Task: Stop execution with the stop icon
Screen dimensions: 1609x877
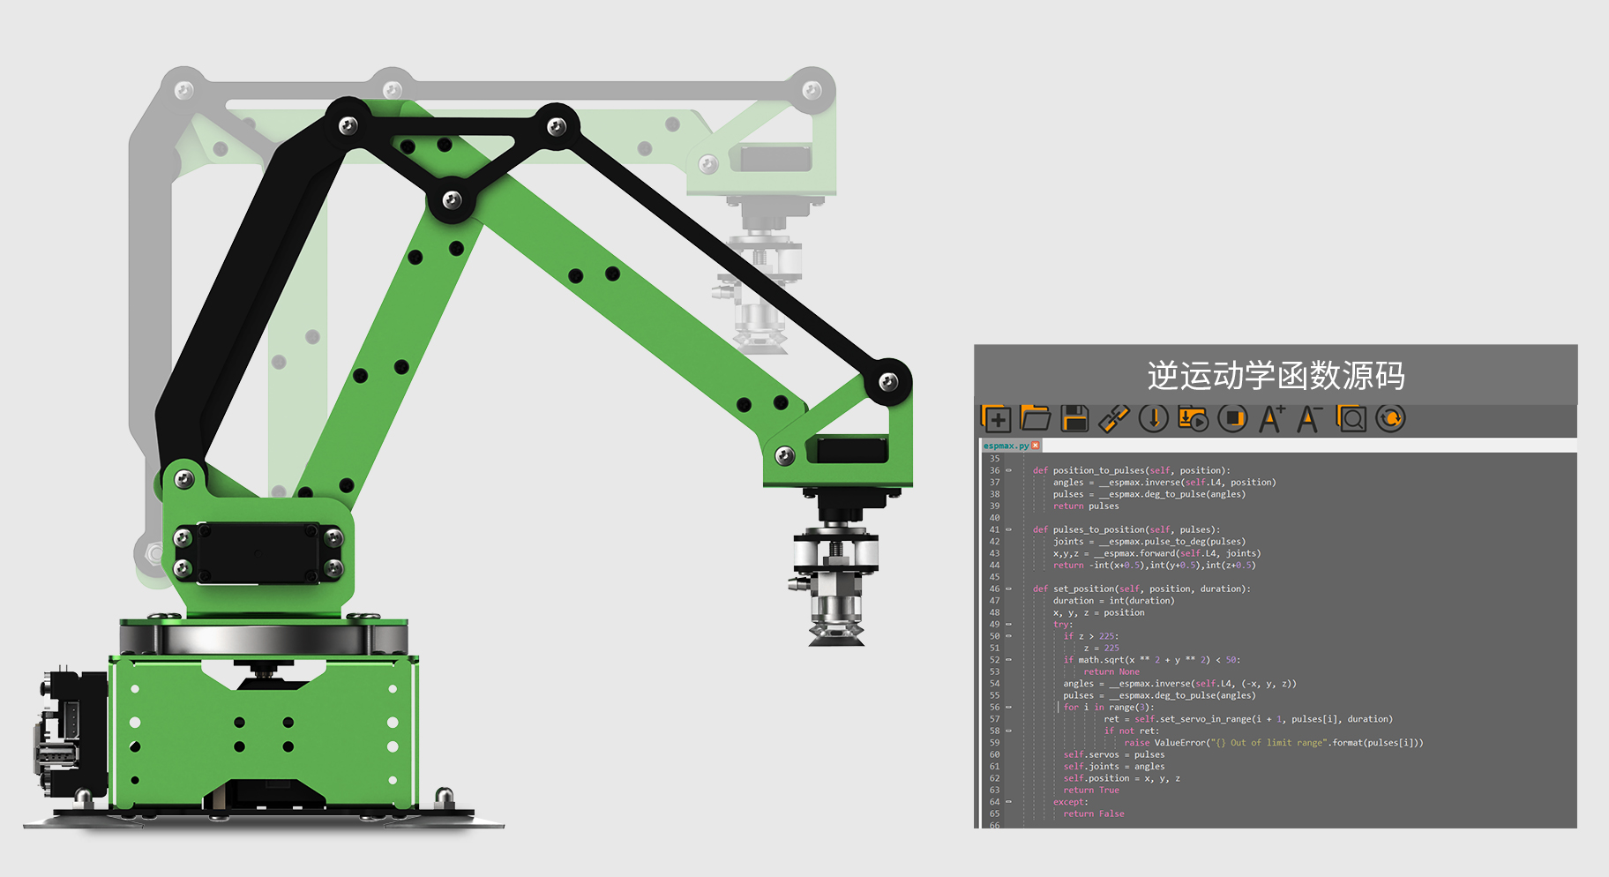Action: click(1232, 418)
